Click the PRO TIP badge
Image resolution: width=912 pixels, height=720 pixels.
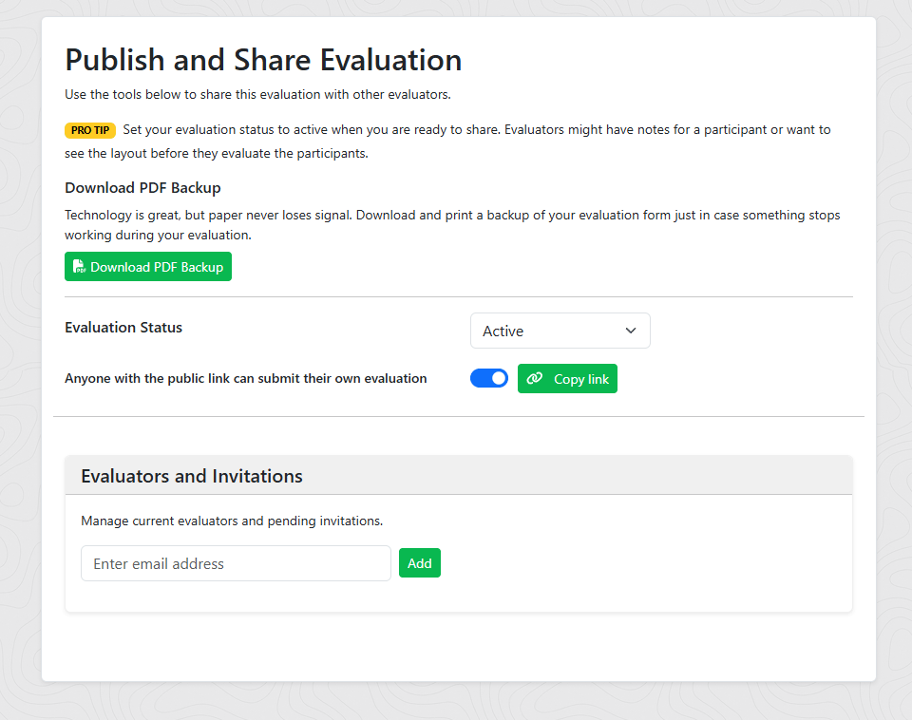[89, 130]
